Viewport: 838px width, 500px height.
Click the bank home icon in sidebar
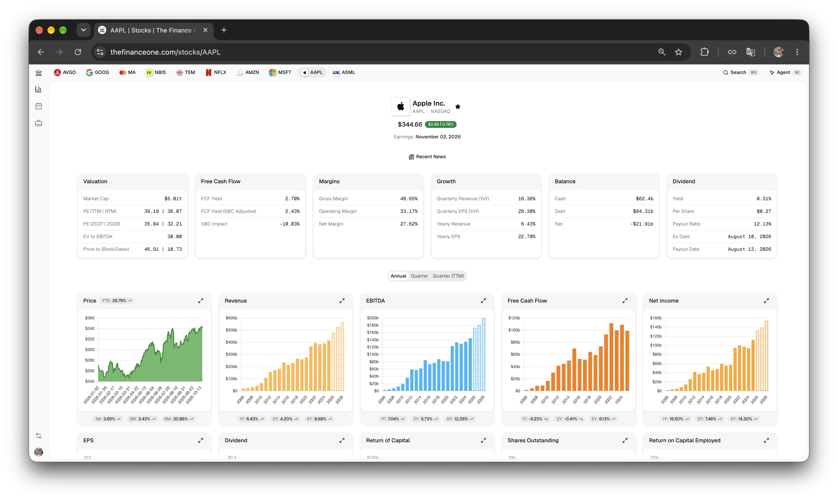tap(38, 72)
